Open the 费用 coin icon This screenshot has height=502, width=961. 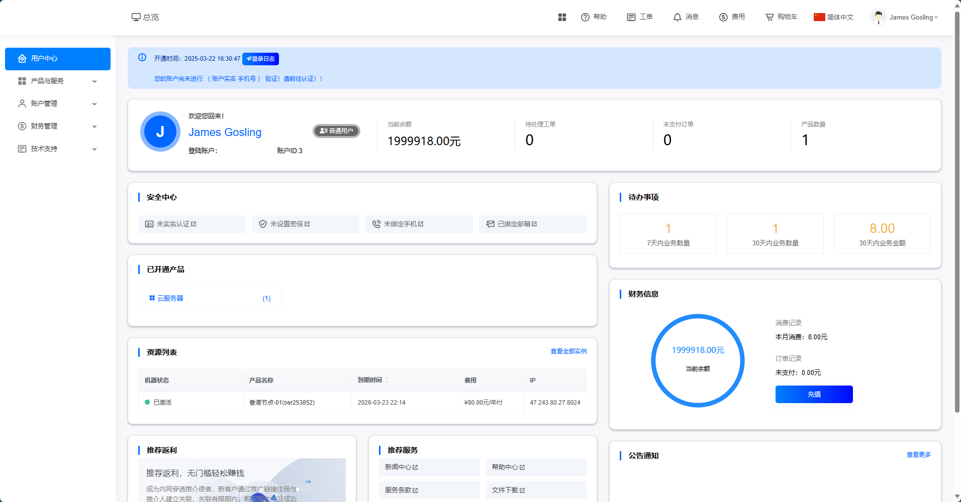point(723,17)
